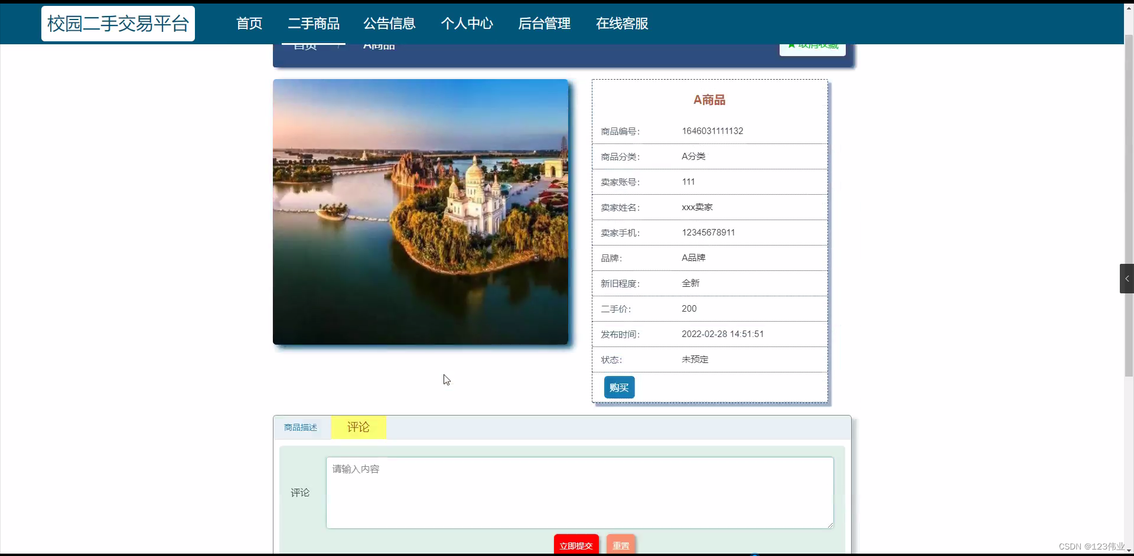Open the 后台管理 section
Screen dimensions: 1134x556
pos(544,24)
